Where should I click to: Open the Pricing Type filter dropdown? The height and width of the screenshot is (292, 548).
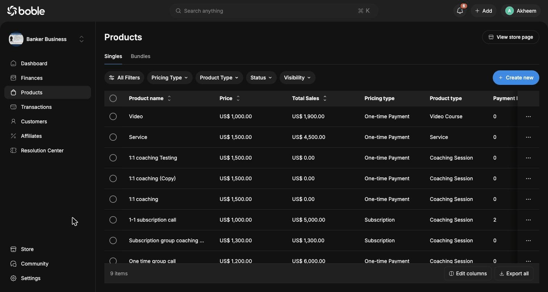(x=170, y=78)
